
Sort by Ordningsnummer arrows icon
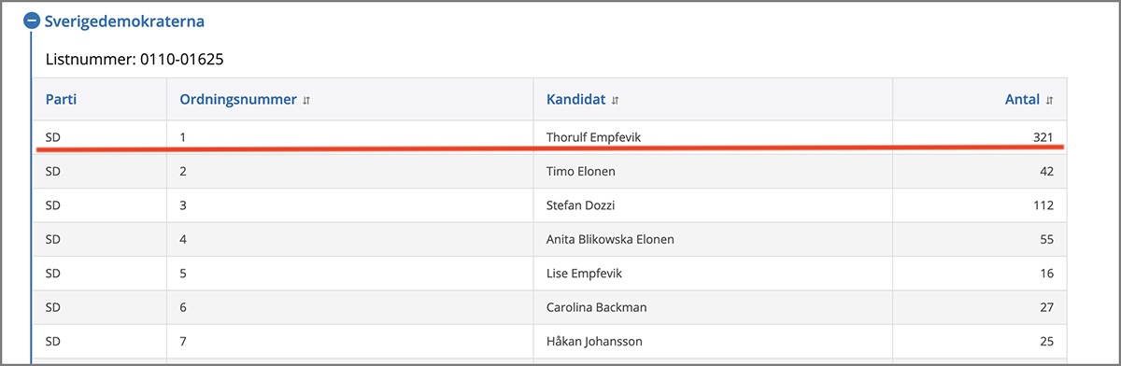306,100
